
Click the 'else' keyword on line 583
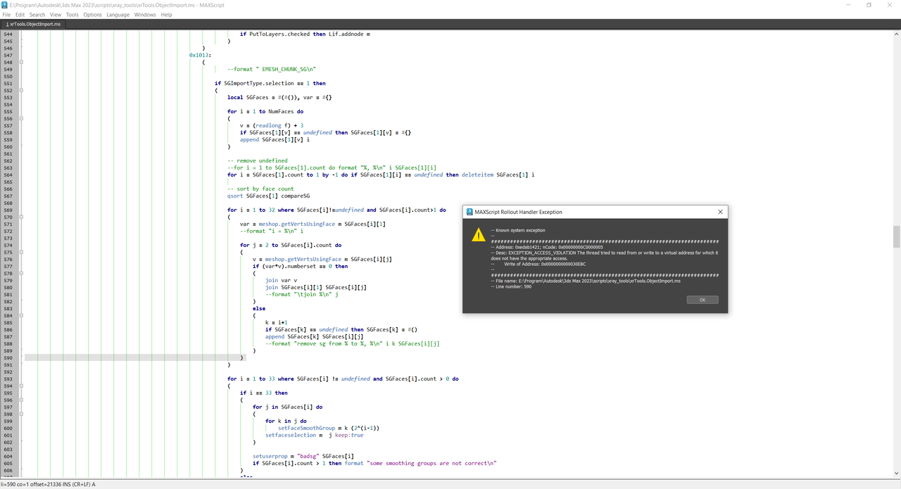pyautogui.click(x=259, y=308)
